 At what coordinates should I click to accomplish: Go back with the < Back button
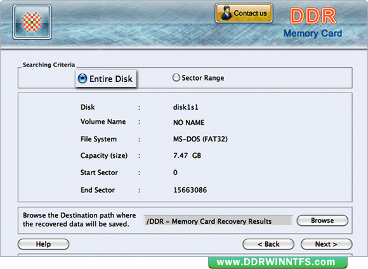(x=268, y=244)
